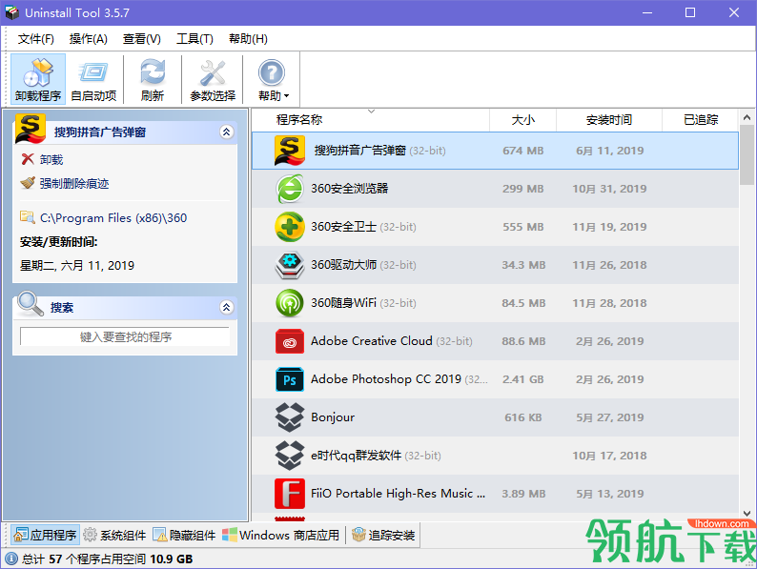Click the 360安全浏览器 program name
757x569 pixels.
pyautogui.click(x=350, y=189)
